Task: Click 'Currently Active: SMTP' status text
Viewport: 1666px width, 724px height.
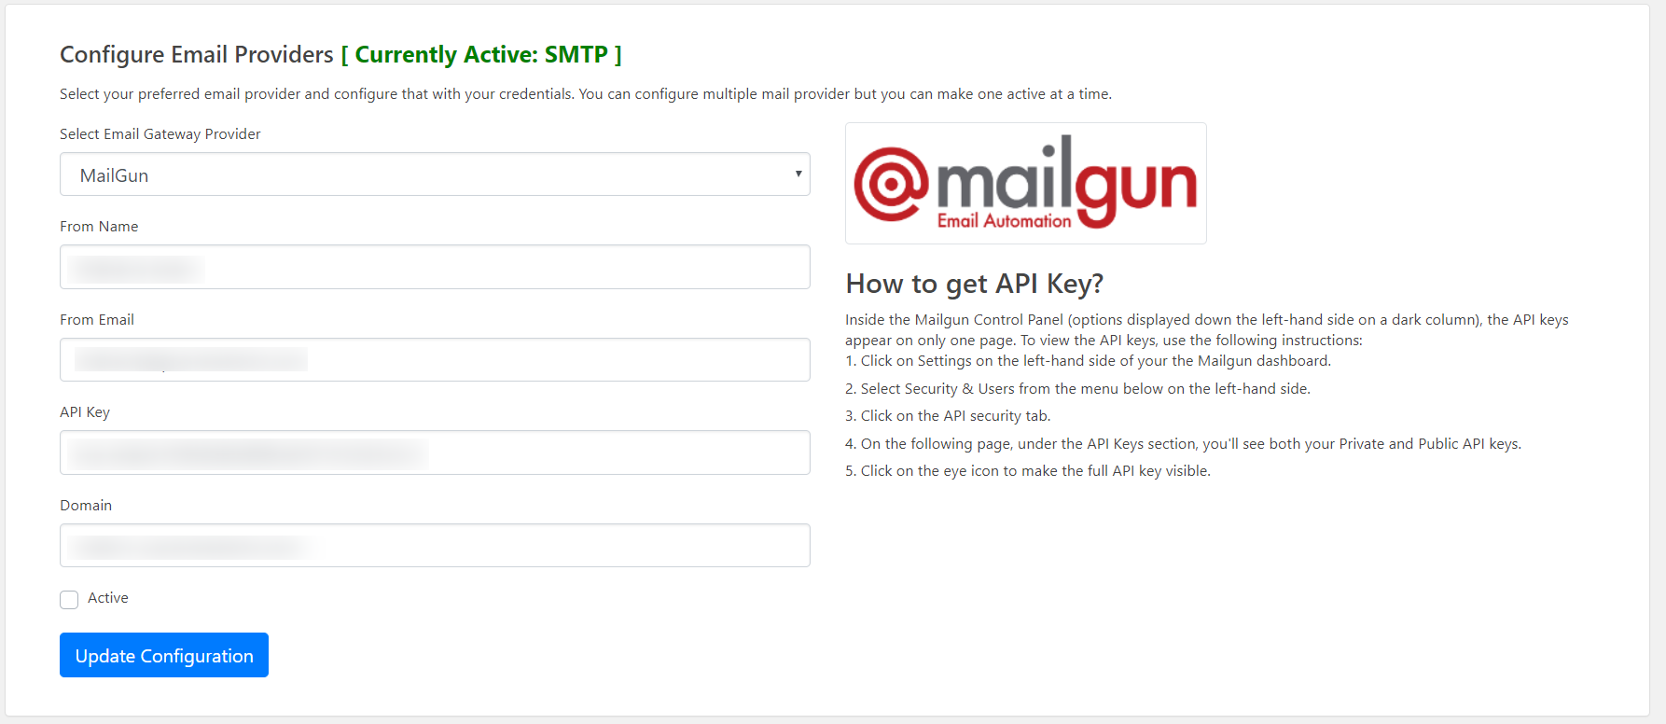Action: (481, 55)
